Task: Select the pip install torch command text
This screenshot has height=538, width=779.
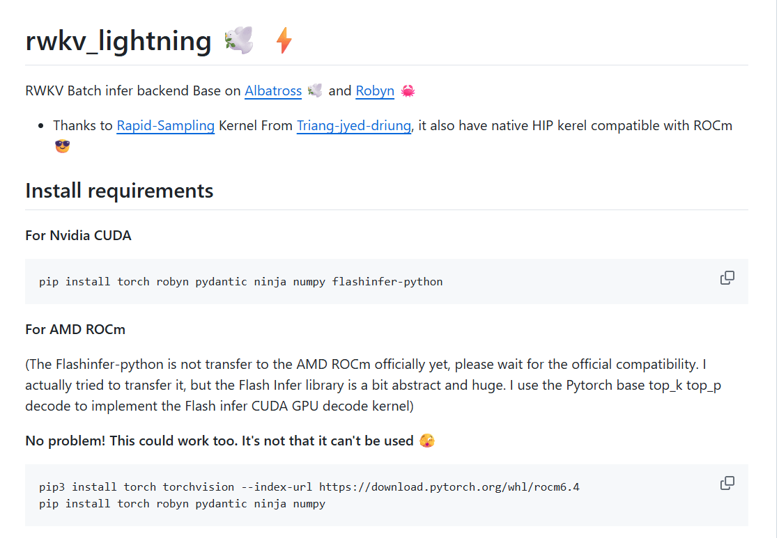Action: coord(242,281)
